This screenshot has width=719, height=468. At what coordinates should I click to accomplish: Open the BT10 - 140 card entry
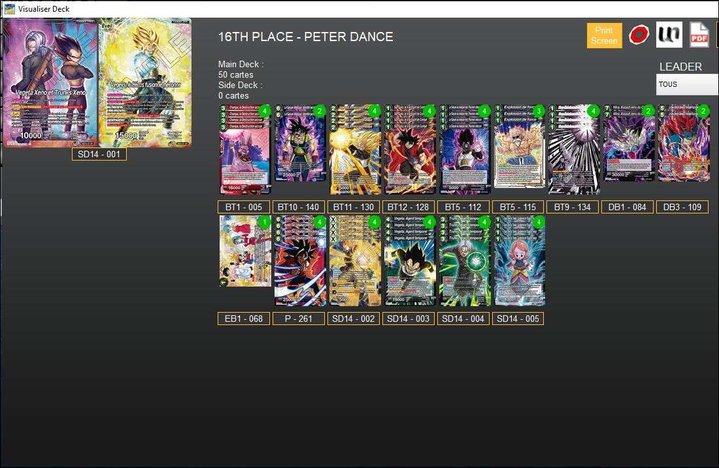pyautogui.click(x=298, y=206)
